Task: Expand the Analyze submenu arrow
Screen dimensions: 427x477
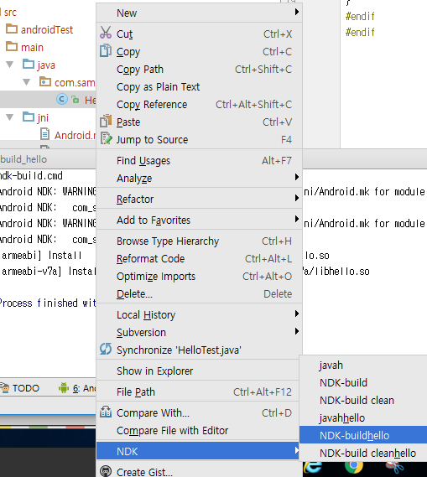Action: pyautogui.click(x=297, y=177)
